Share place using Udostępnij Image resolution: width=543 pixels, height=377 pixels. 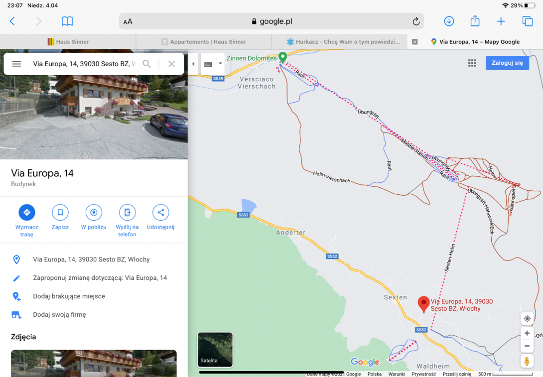coord(161,212)
